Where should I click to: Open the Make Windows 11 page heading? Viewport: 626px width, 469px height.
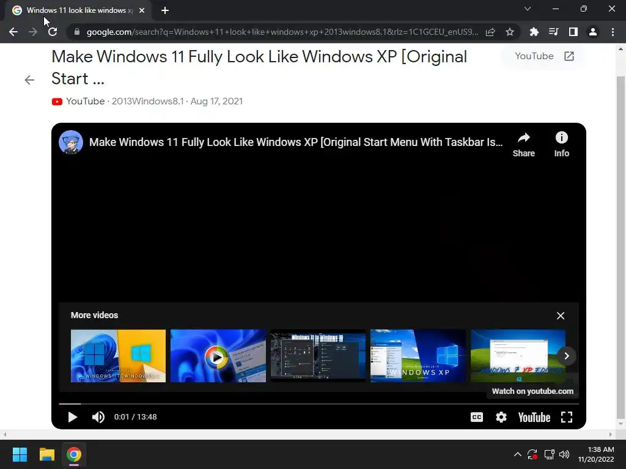coord(259,67)
